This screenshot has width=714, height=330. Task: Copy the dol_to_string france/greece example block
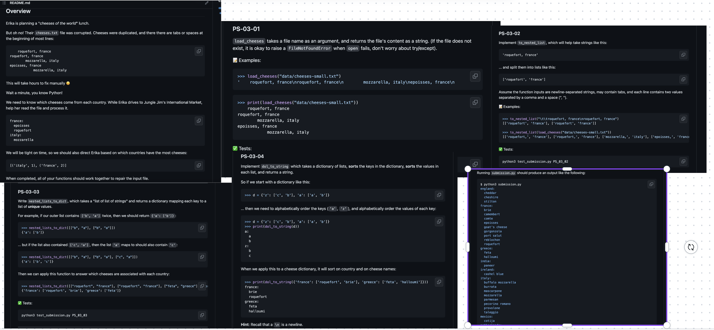click(x=439, y=282)
